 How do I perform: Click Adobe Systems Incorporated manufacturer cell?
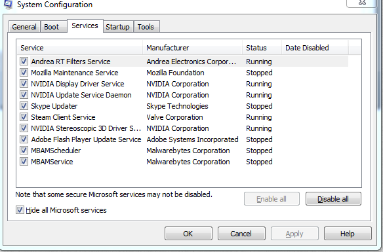point(192,139)
